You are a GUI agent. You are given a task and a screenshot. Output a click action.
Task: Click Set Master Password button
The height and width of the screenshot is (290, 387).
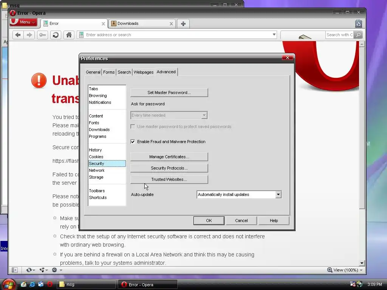click(x=169, y=93)
